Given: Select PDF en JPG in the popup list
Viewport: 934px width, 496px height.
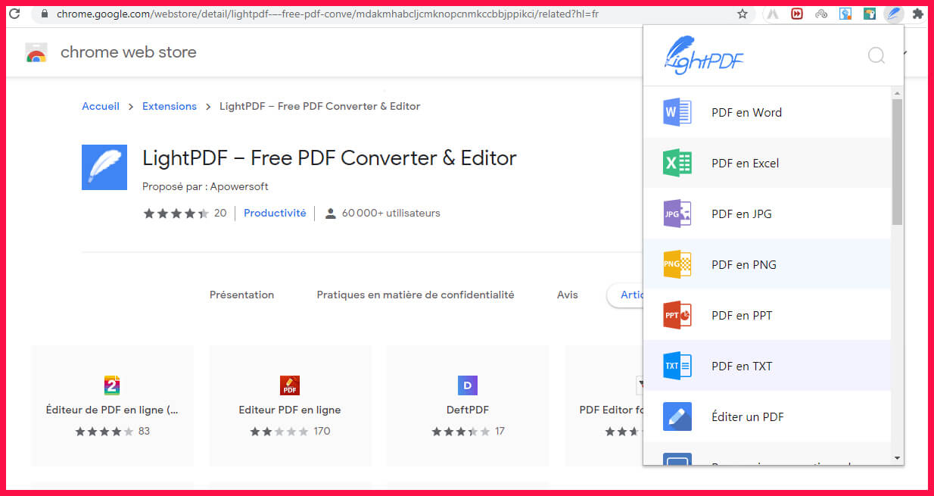Looking at the screenshot, I should point(767,214).
